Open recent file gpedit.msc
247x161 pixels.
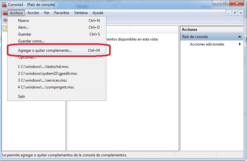click(x=47, y=73)
